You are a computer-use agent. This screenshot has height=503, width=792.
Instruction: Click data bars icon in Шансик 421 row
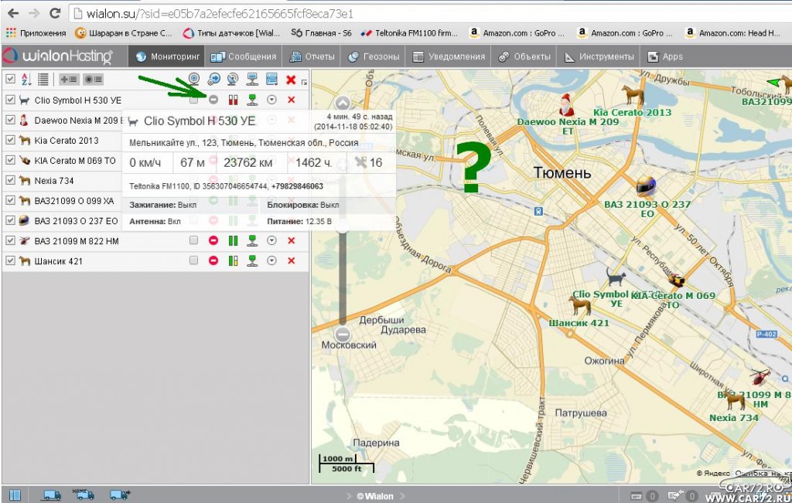(x=233, y=260)
